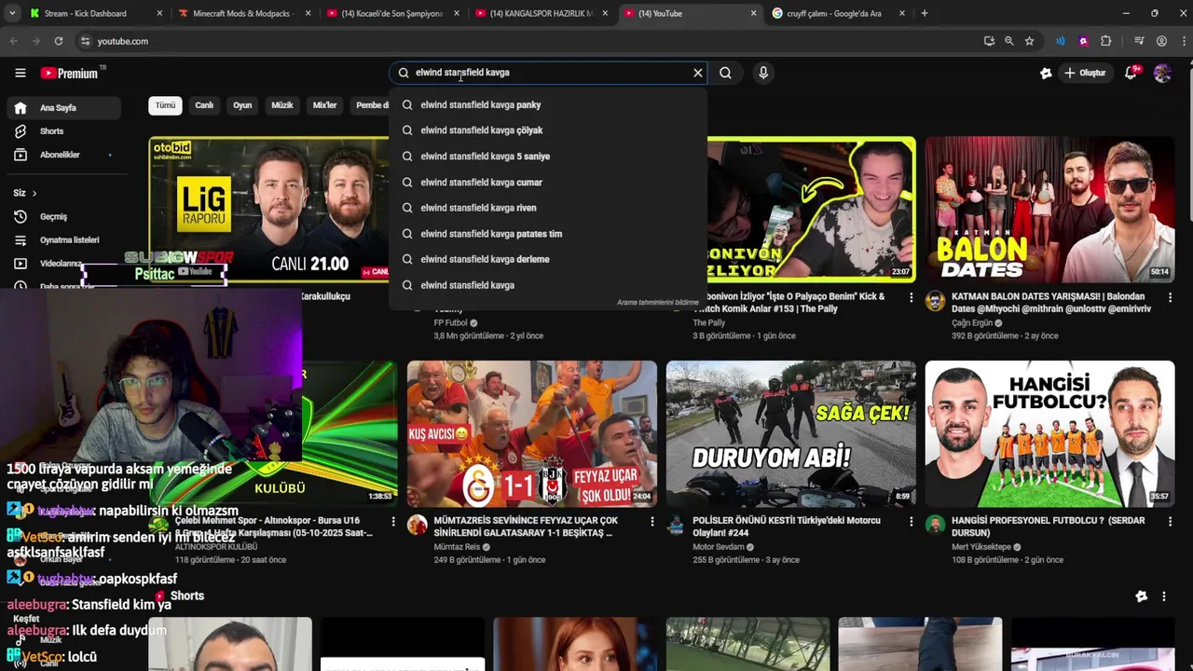Click the YouTube Premium logo
Viewport: 1193px width, 671px height.
click(x=69, y=73)
